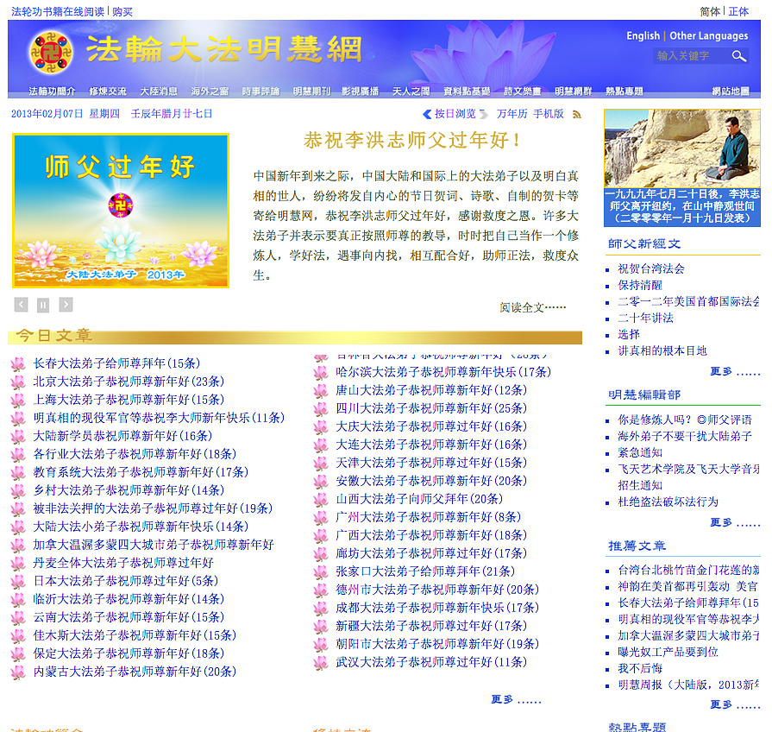Image resolution: width=772 pixels, height=732 pixels.
Task: Pause the slideshow carousel
Action: pos(43,305)
